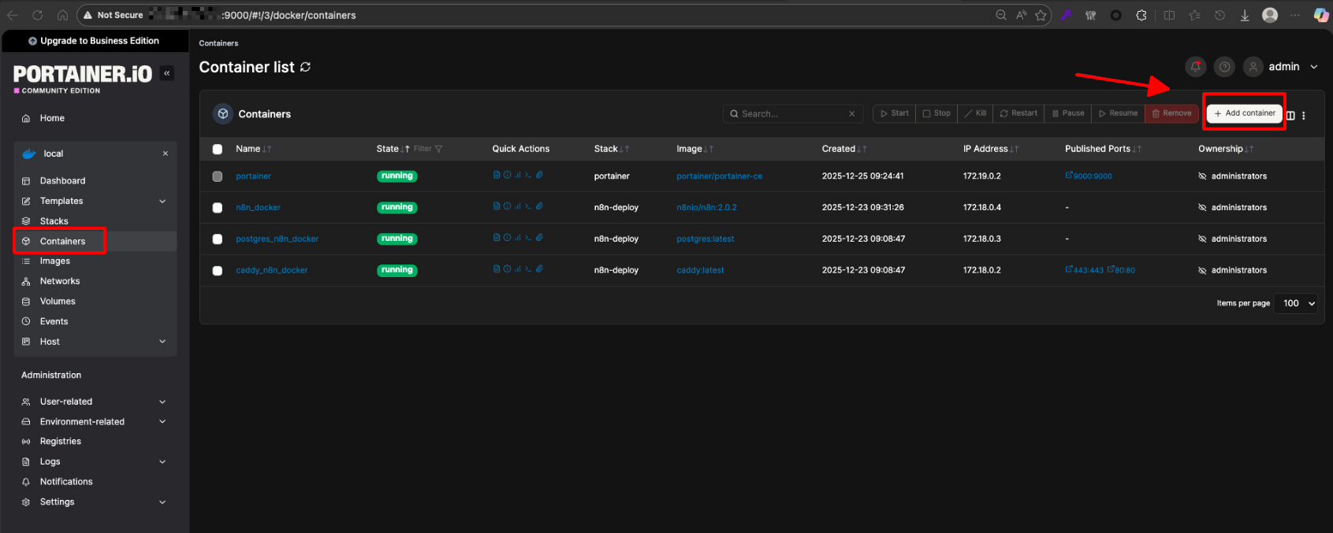
Task: Inspect icon for portainer container row
Action: (x=507, y=175)
